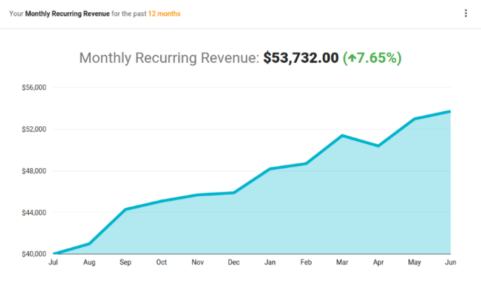
Task: Click the January data point on line
Action: tap(270, 169)
